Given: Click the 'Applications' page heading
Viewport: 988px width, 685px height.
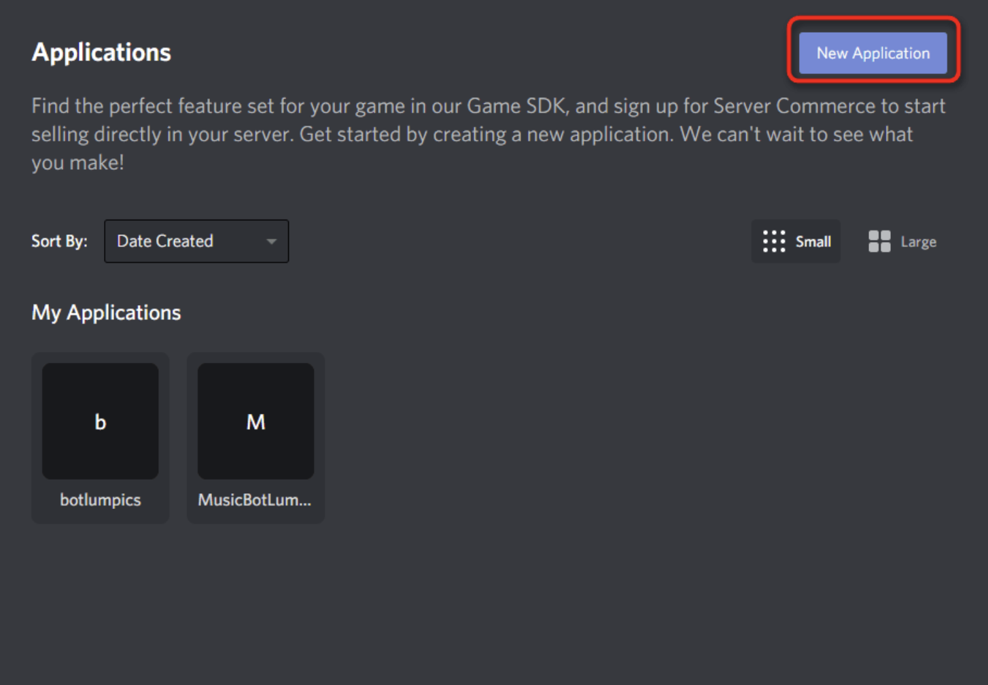Looking at the screenshot, I should pyautogui.click(x=101, y=52).
